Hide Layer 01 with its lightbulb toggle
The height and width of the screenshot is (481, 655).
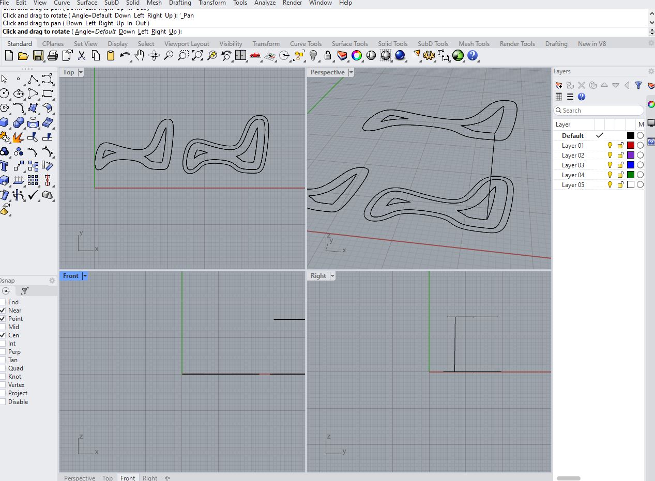tap(610, 146)
